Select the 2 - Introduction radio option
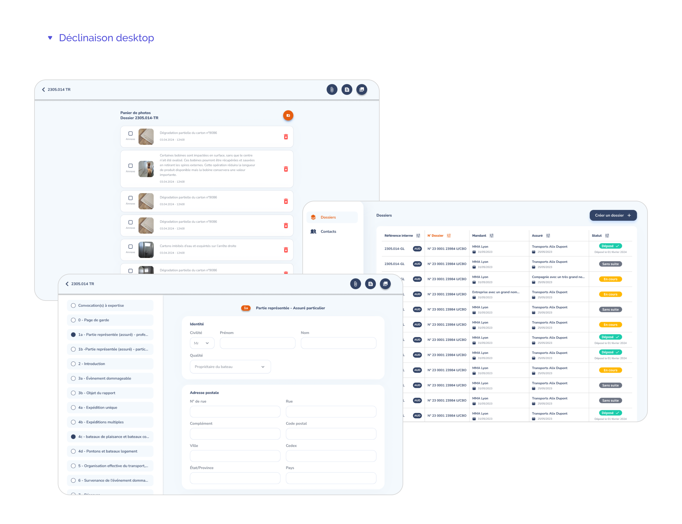682x524 pixels. coord(73,364)
